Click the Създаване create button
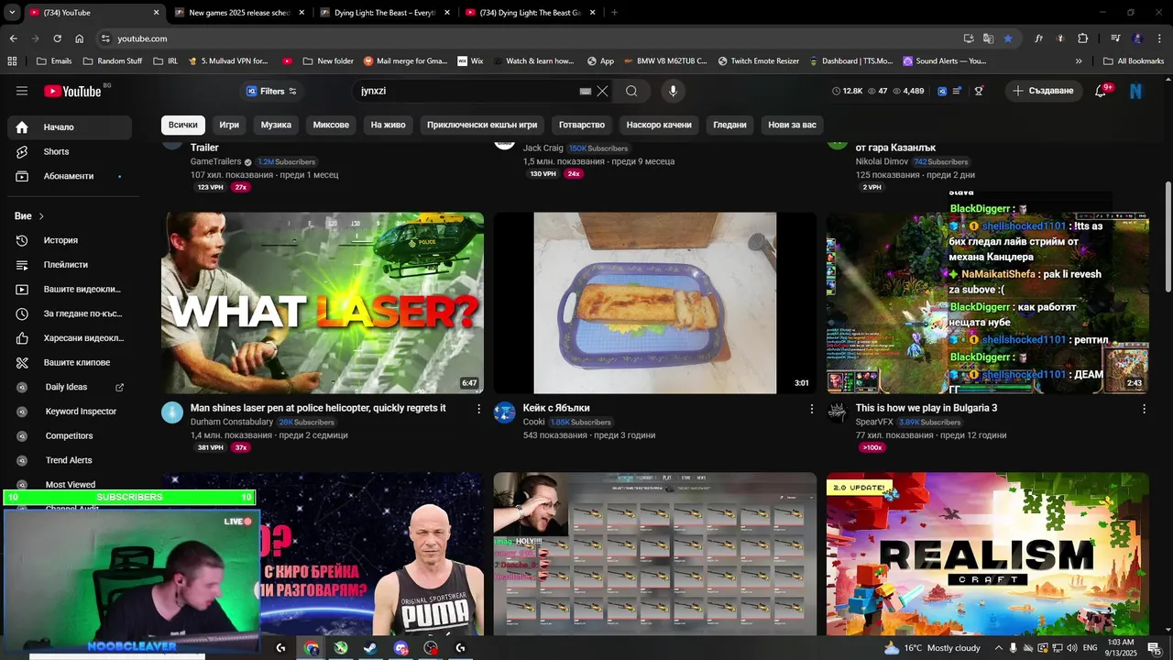The height and width of the screenshot is (660, 1173). (x=1043, y=91)
